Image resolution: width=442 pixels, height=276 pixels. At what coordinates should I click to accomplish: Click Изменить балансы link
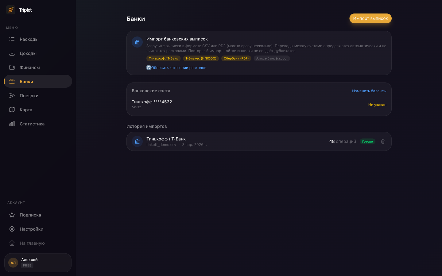[x=369, y=91]
